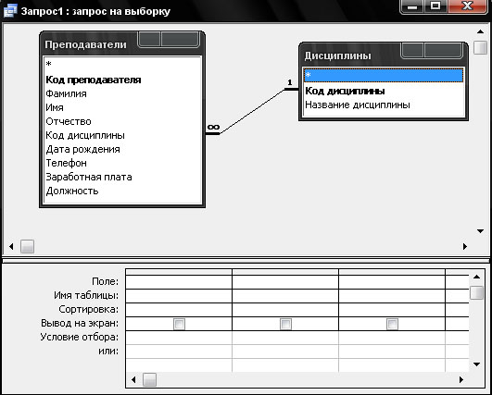Select the Телефон field
Image resolution: width=492 pixels, height=395 pixels.
(x=122, y=163)
